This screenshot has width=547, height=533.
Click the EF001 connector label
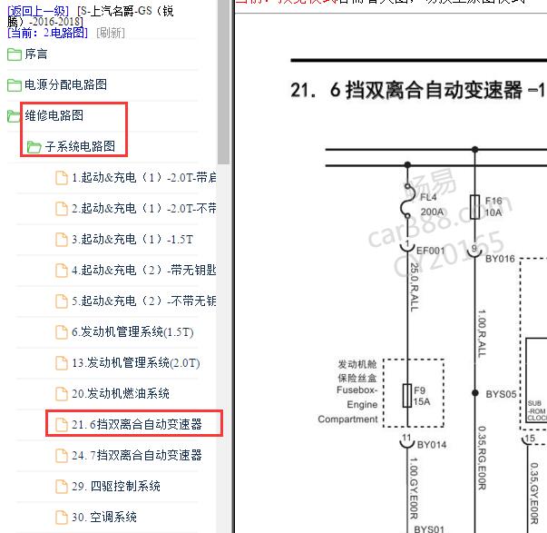pos(431,251)
